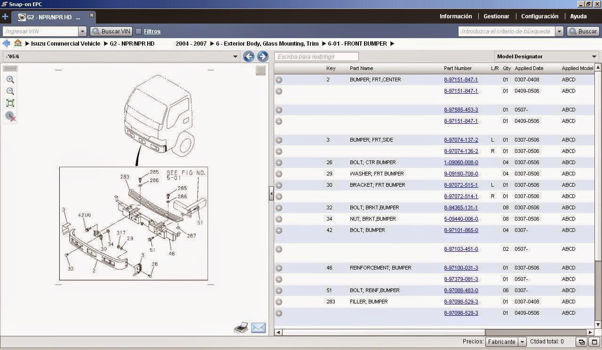Add BRACKET; FRT BUMPER row plus icon
Viewport: 602px width, 350px height.
click(x=279, y=185)
